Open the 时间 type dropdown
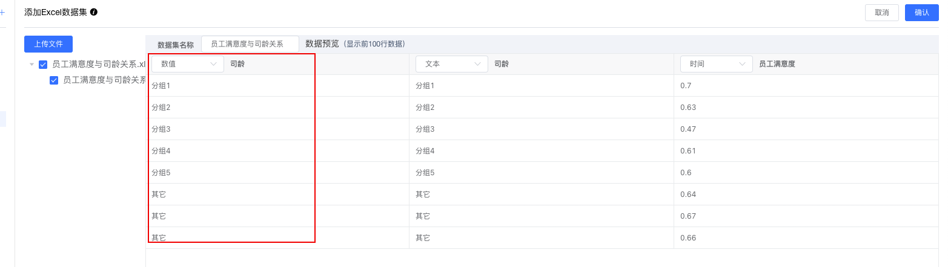 (x=717, y=64)
